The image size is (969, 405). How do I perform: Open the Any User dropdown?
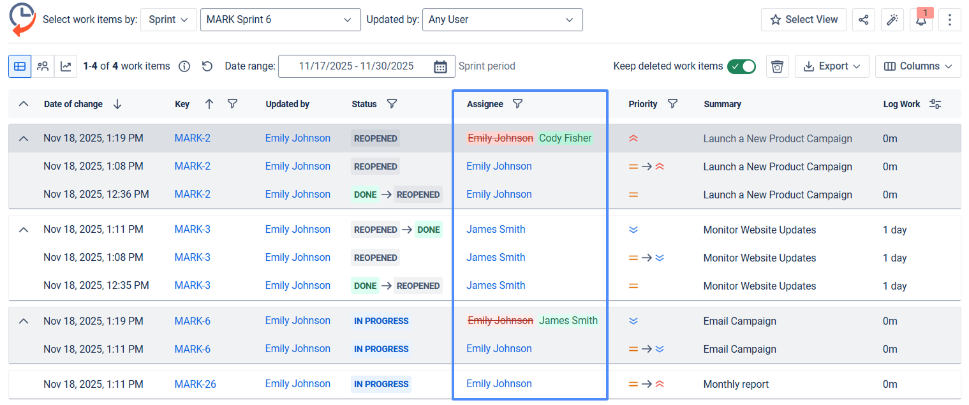(x=503, y=20)
